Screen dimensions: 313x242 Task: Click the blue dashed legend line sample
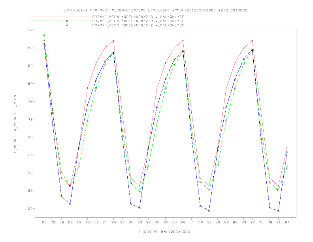pos(61,25)
